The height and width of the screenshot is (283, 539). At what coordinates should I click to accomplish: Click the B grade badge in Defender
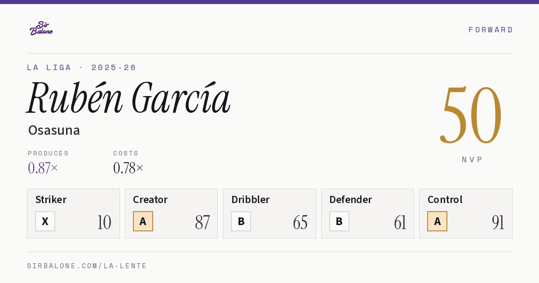(339, 221)
